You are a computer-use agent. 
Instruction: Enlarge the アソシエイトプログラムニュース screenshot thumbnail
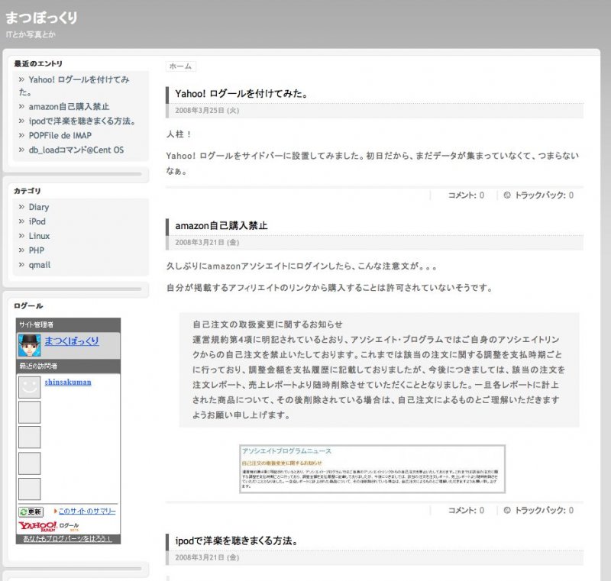pos(372,469)
